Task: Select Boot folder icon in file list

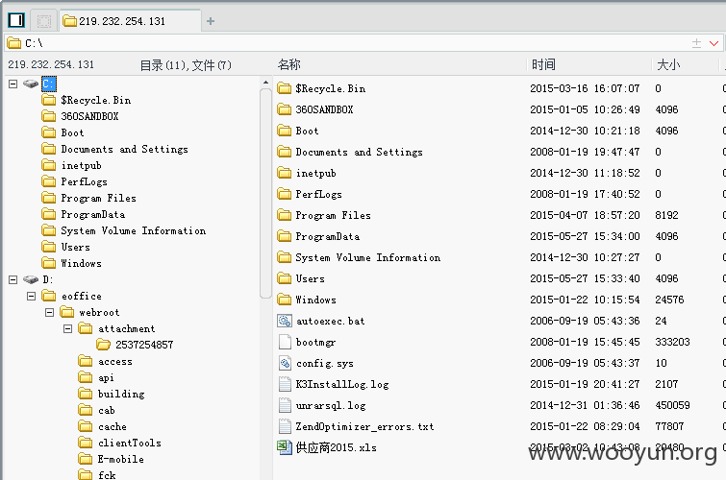Action: point(285,131)
